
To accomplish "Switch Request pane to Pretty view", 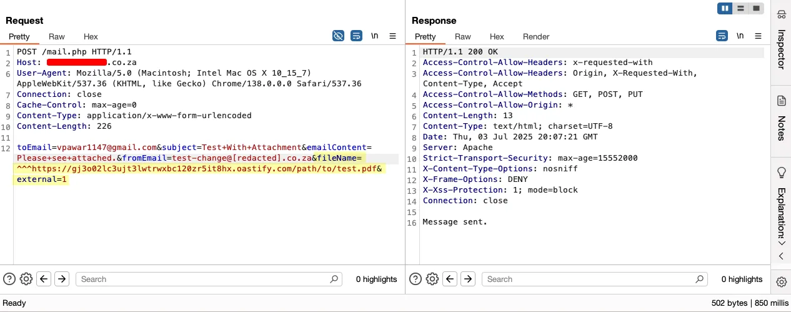I will click(x=19, y=37).
